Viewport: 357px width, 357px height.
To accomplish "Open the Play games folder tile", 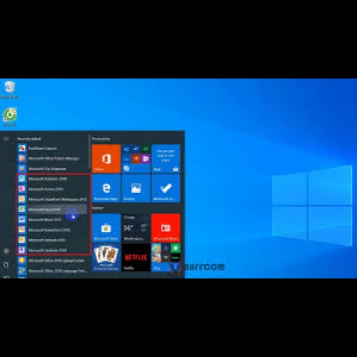I will tap(166, 257).
